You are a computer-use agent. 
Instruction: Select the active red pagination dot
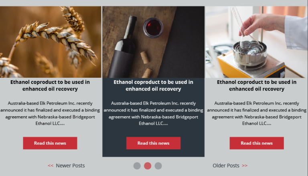tap(148, 166)
